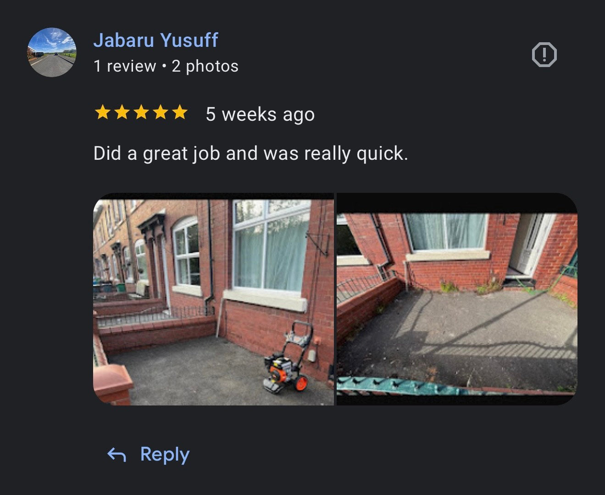Click the white door in the right photo
Screen dimensions: 605x495
point(533,245)
